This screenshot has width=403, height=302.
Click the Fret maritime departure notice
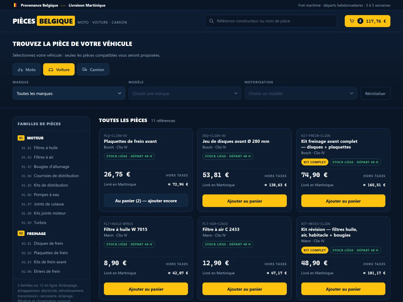(344, 5)
